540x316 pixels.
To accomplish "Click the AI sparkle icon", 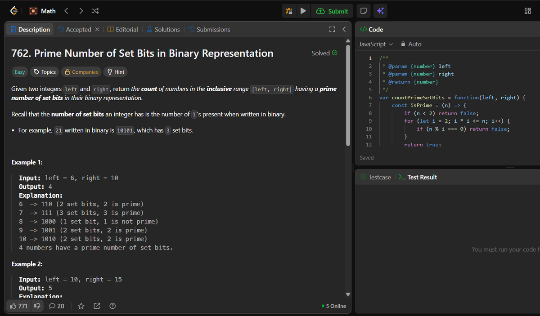I will 380,11.
